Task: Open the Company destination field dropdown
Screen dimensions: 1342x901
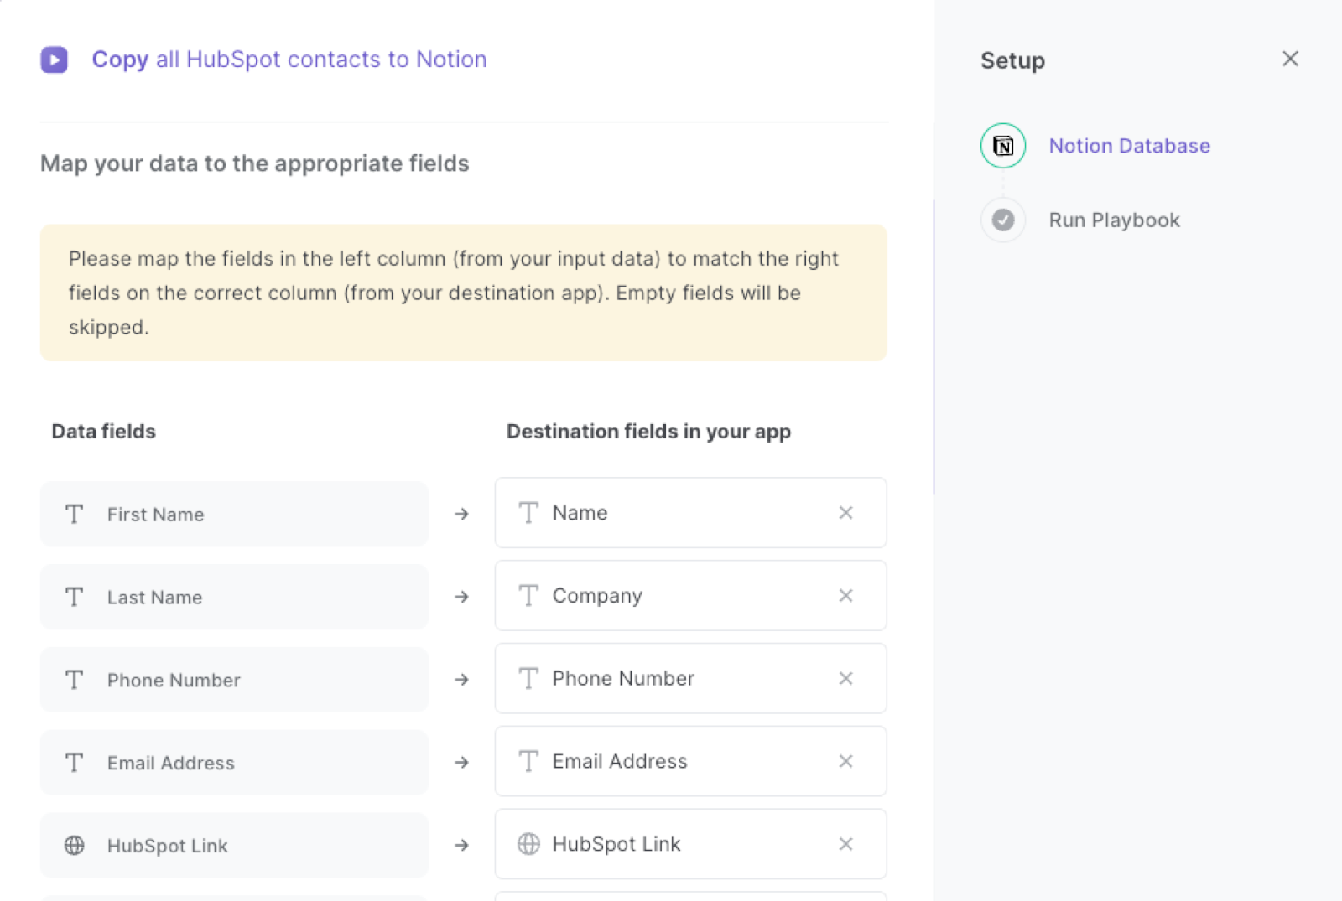Action: 690,596
